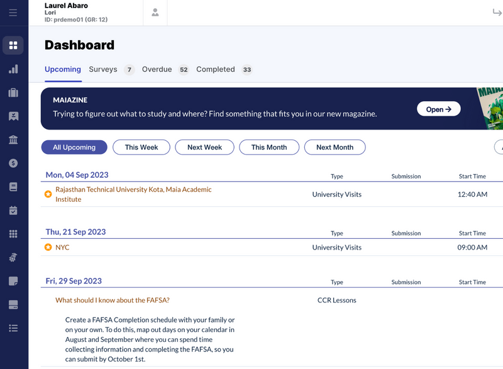Select the This Month filter pill
Viewport: 503px width, 369px height.
pyautogui.click(x=269, y=147)
